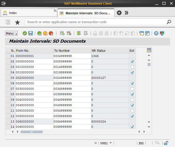Click the favorites star icon

point(17,22)
